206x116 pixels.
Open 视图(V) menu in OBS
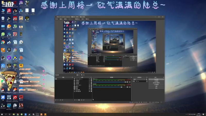tap(65, 19)
